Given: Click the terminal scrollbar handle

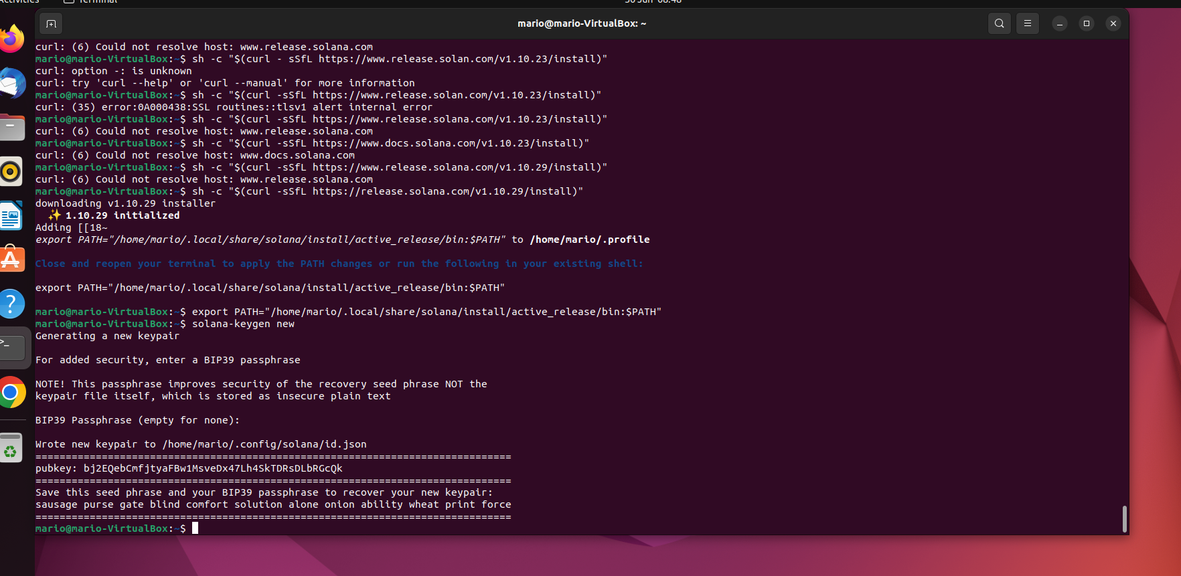Looking at the screenshot, I should (x=1124, y=519).
